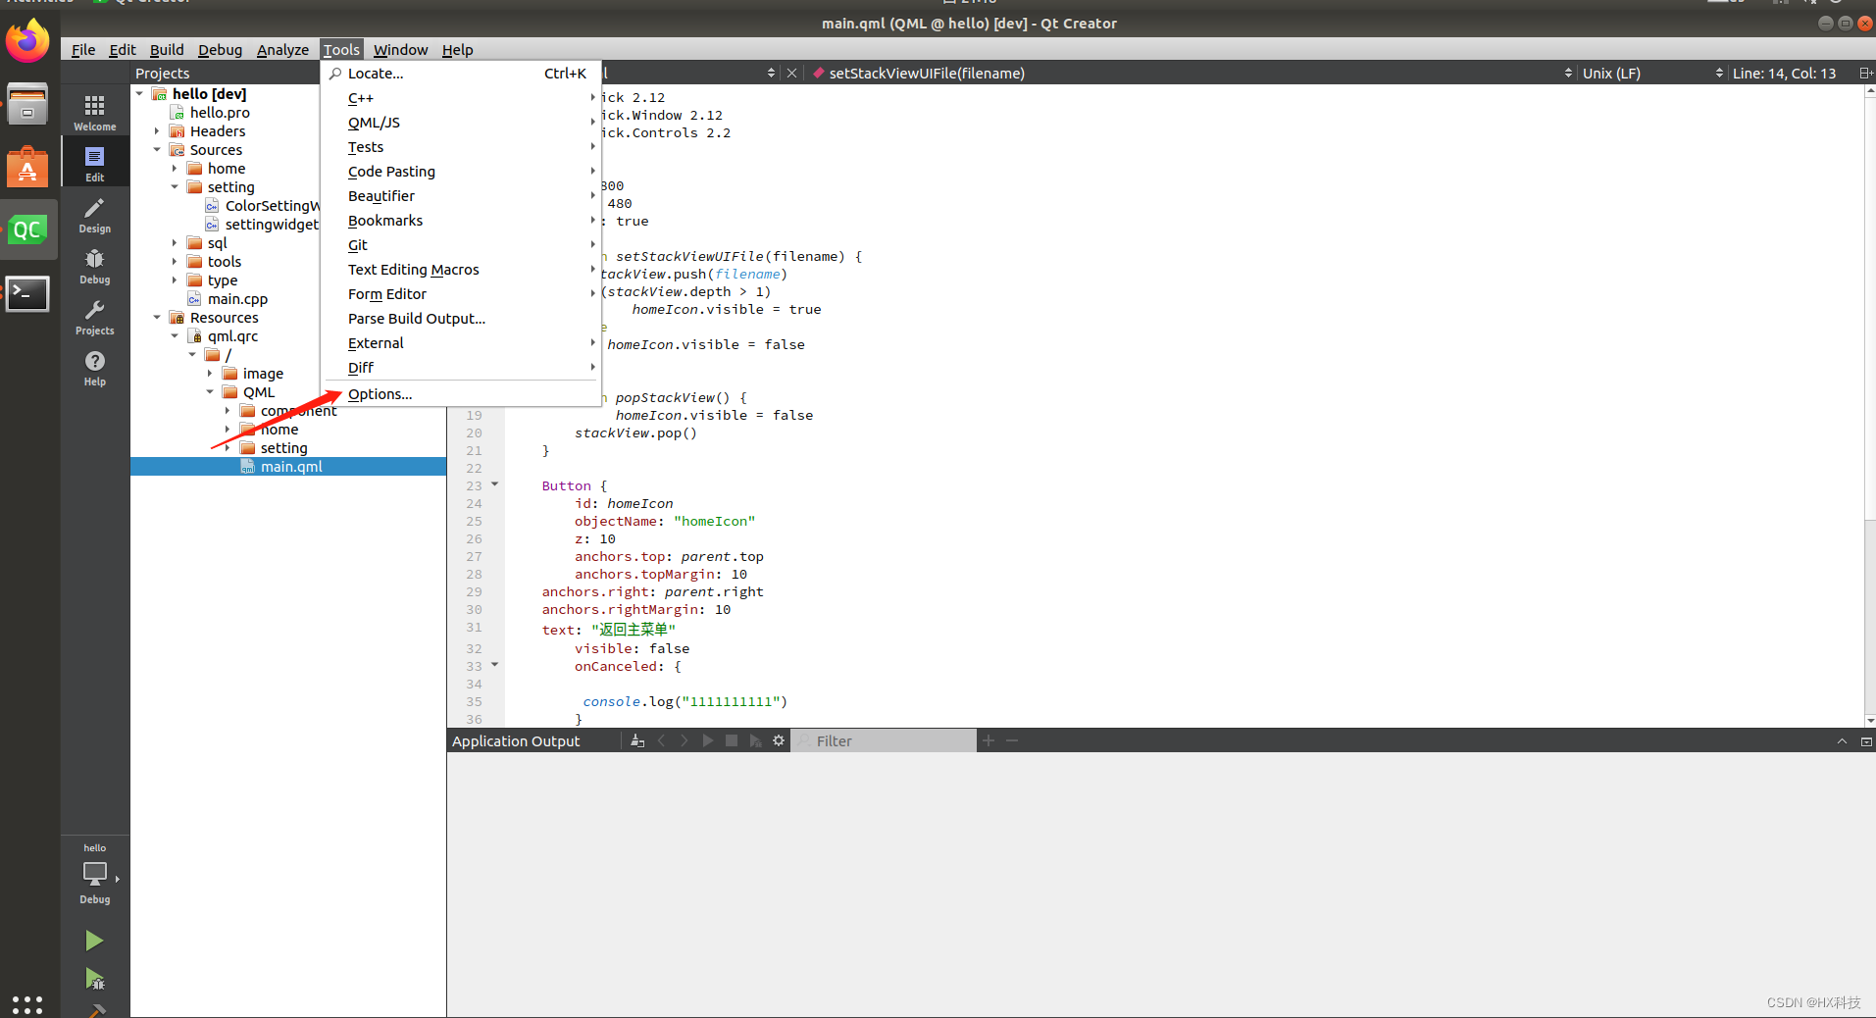Open the Git submenu

tap(461, 245)
